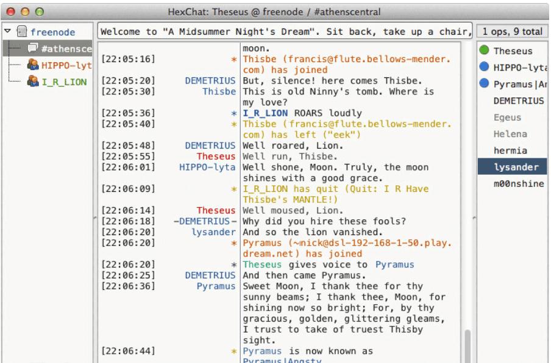The height and width of the screenshot is (363, 551).
Task: Click Pyramus nick at 22:06:36
Action: coord(216,286)
